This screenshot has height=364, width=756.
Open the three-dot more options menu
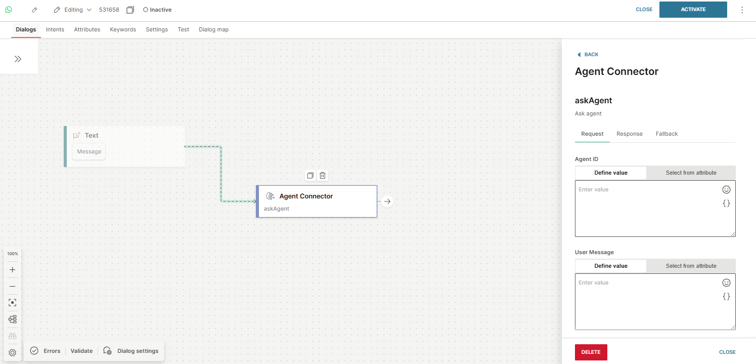[x=742, y=10]
